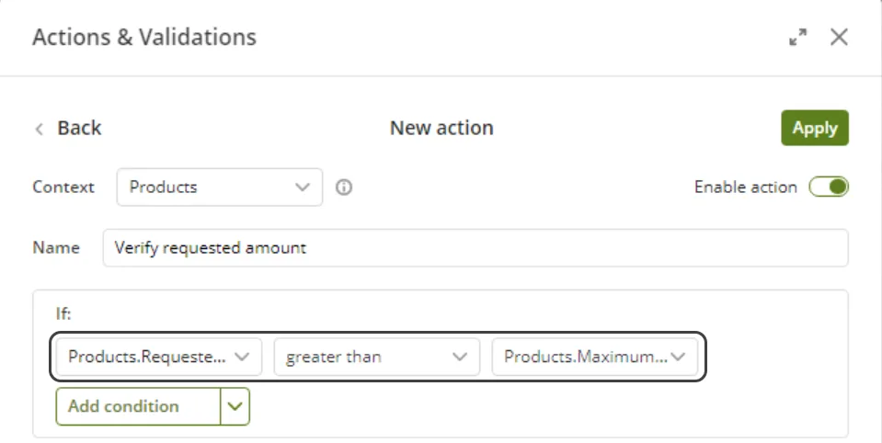Open the Products.Maximum... value dropdown
The width and height of the screenshot is (882, 443).
(594, 357)
